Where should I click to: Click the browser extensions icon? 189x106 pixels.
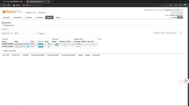pyautogui.click(x=171, y=5)
